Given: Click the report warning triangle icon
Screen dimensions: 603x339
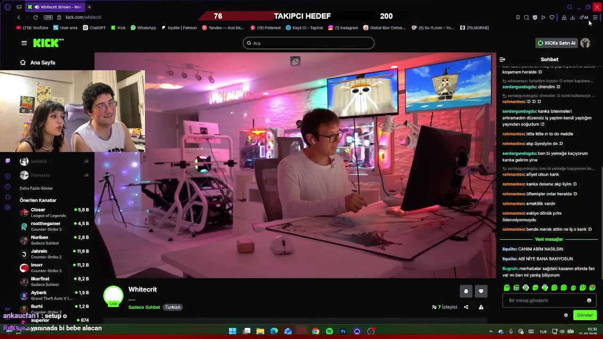Looking at the screenshot, I should 481,307.
